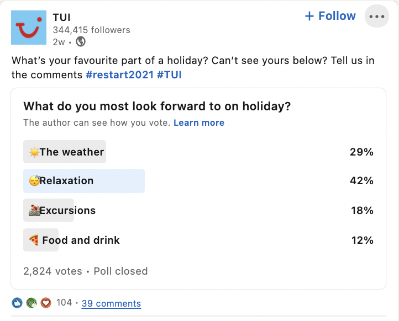Follow the TUI page
Screen dimensions: 399x321
330,16
